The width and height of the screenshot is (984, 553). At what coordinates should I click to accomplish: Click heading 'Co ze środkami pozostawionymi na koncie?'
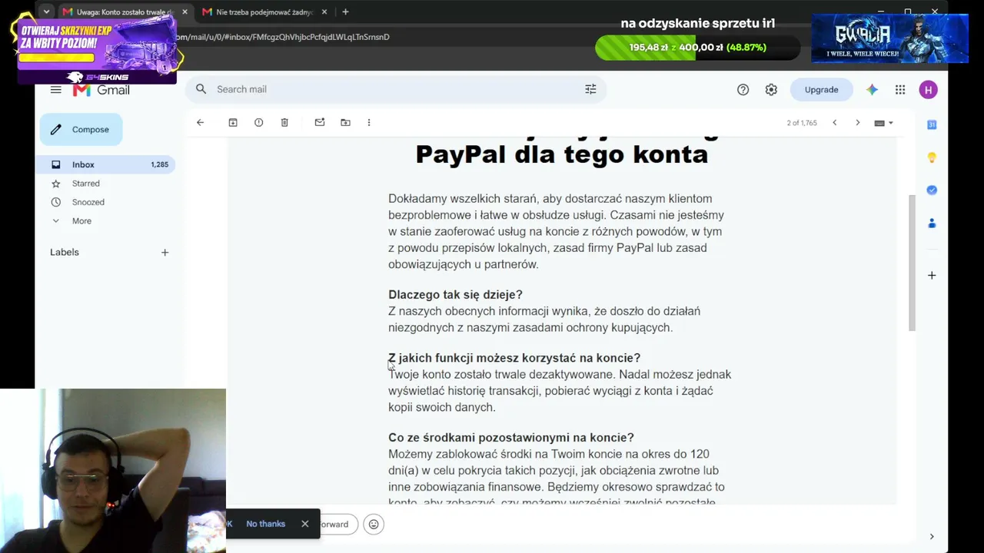(511, 438)
